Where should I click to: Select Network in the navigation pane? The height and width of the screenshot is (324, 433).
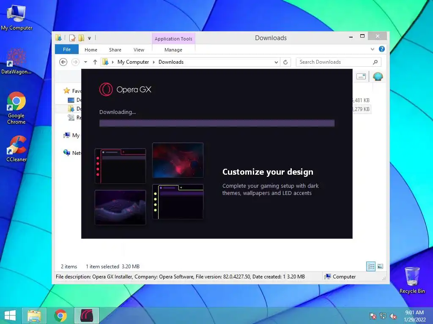[72, 153]
